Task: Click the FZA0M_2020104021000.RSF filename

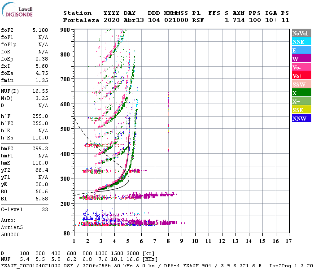Action: (x=37, y=266)
